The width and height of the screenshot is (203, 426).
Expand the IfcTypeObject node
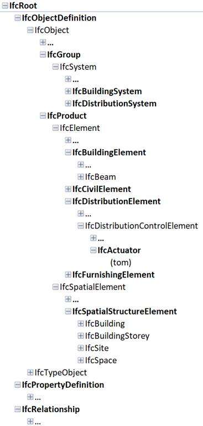30,373
